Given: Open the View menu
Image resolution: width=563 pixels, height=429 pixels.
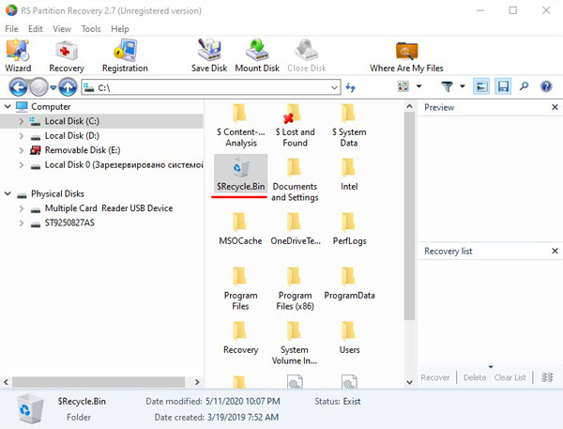Looking at the screenshot, I should pos(62,29).
